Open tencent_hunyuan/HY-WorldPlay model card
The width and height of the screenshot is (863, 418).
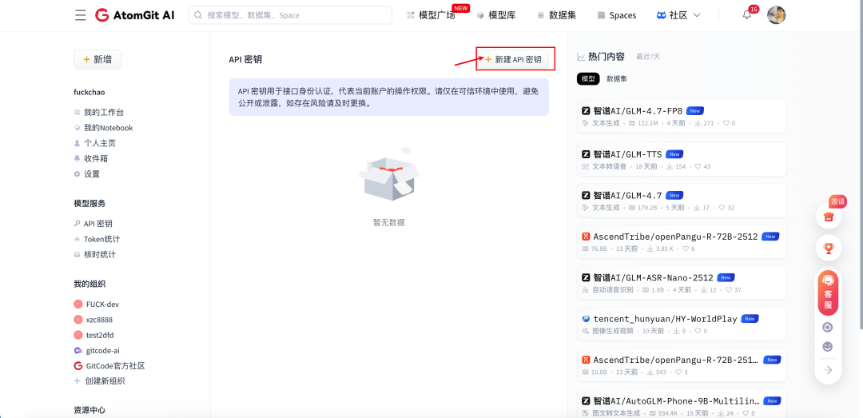point(682,324)
